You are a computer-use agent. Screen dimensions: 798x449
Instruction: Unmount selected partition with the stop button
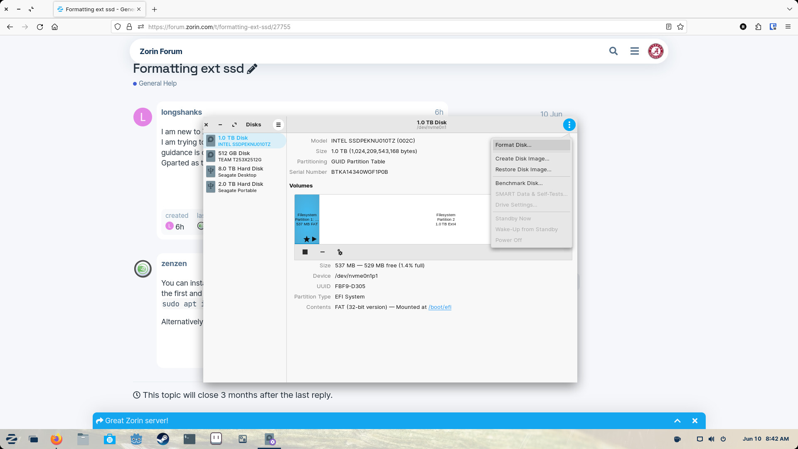pyautogui.click(x=305, y=252)
